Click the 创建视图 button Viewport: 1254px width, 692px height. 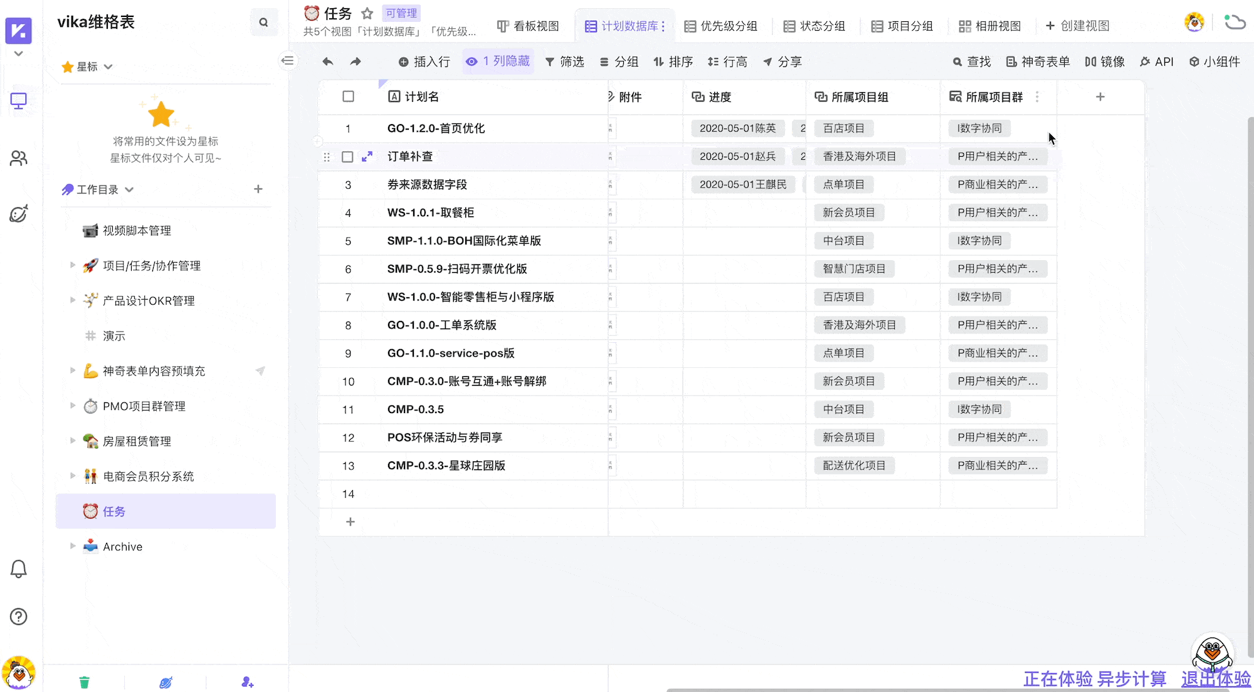point(1078,26)
